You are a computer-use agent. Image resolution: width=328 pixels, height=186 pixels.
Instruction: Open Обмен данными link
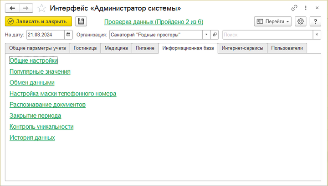pyautogui.click(x=32, y=83)
